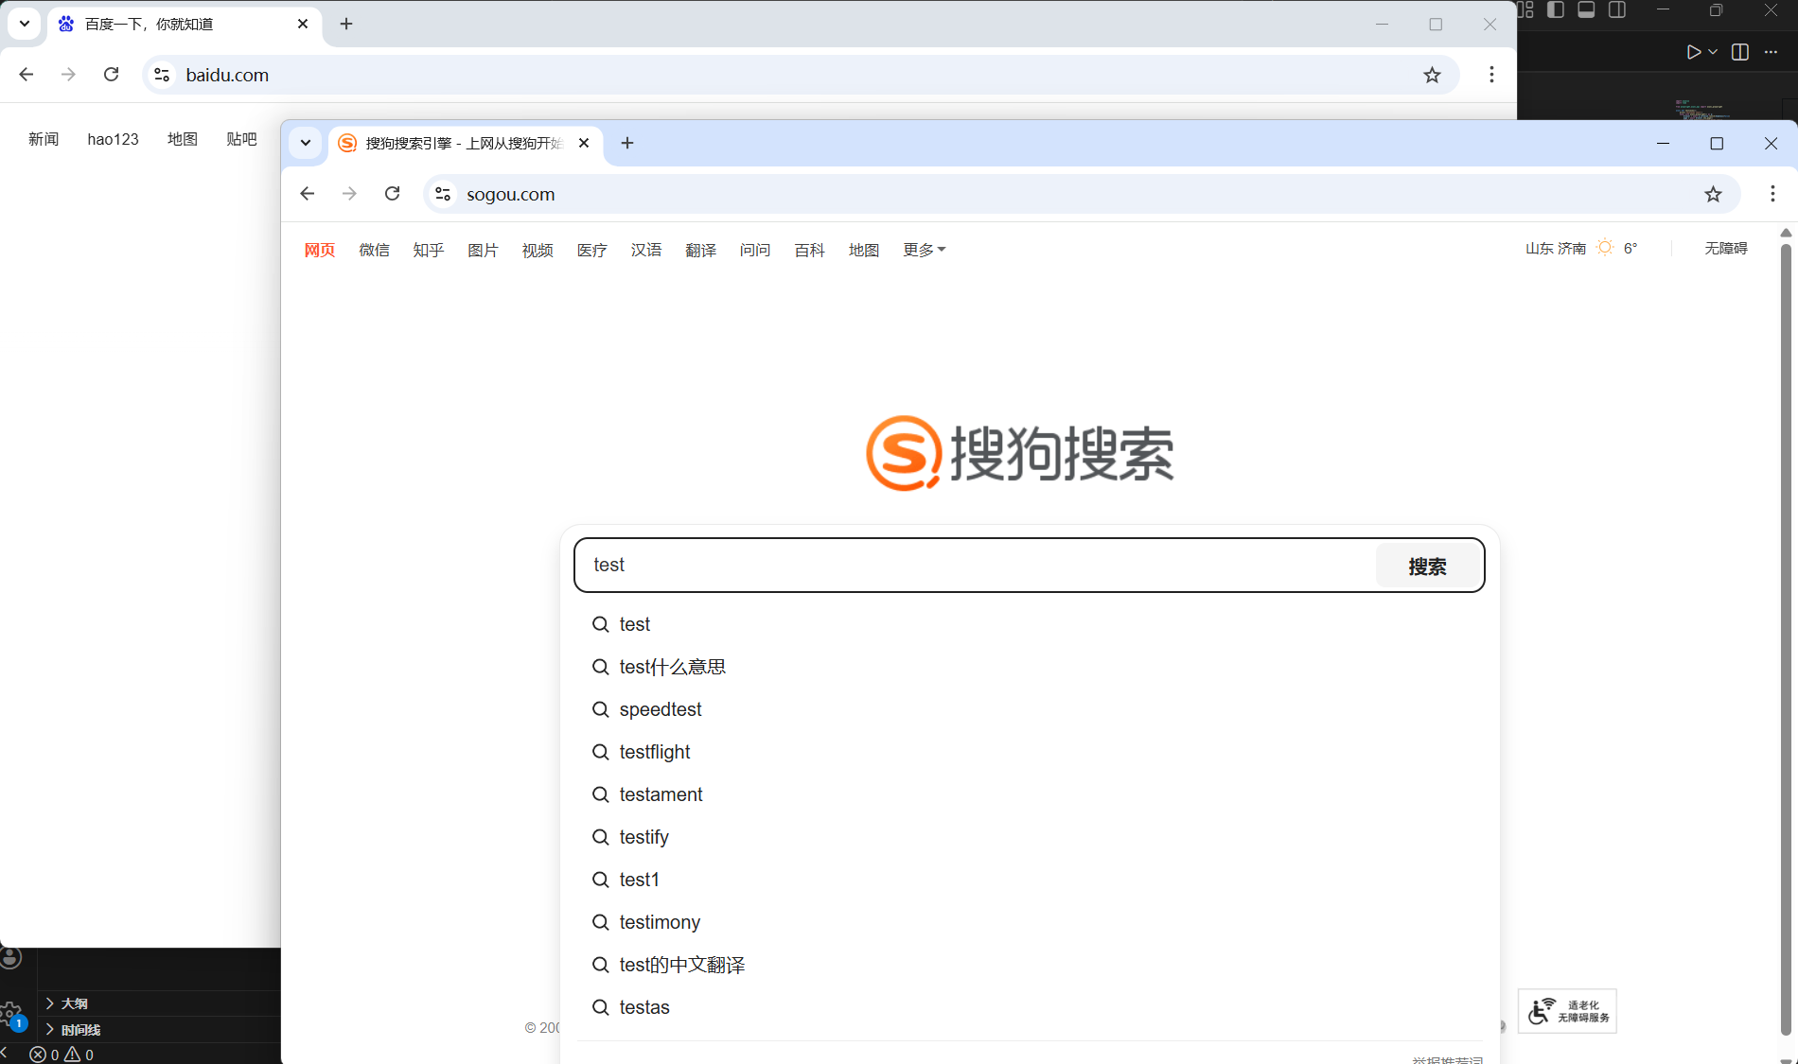The width and height of the screenshot is (1798, 1064).
Task: Open tab search dropdown in Sogou window
Action: click(x=306, y=143)
